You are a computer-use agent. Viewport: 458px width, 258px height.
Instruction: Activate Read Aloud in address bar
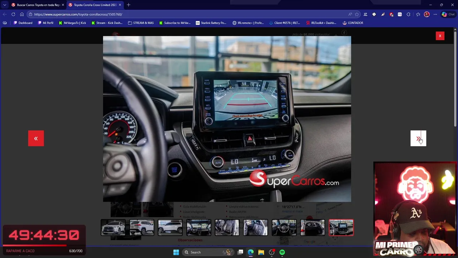pos(350,14)
